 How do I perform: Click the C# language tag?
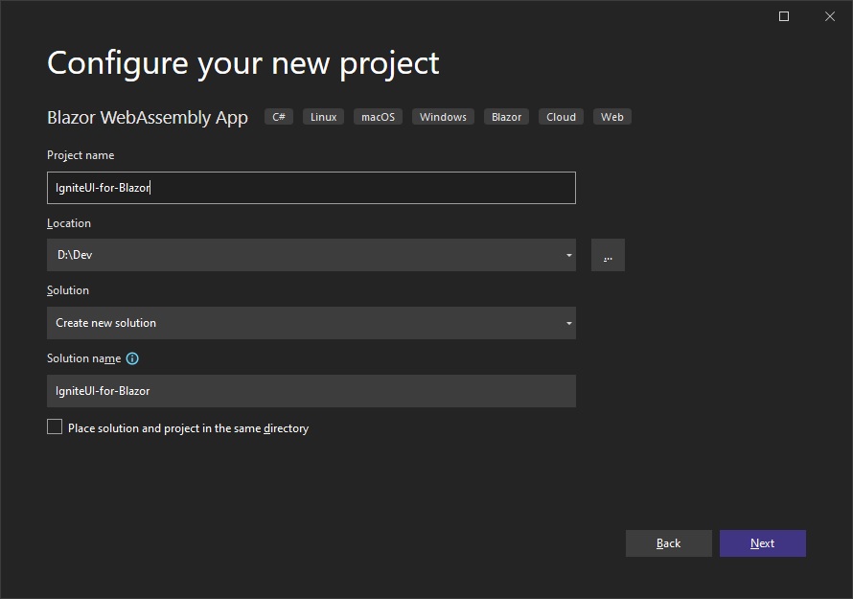point(279,117)
